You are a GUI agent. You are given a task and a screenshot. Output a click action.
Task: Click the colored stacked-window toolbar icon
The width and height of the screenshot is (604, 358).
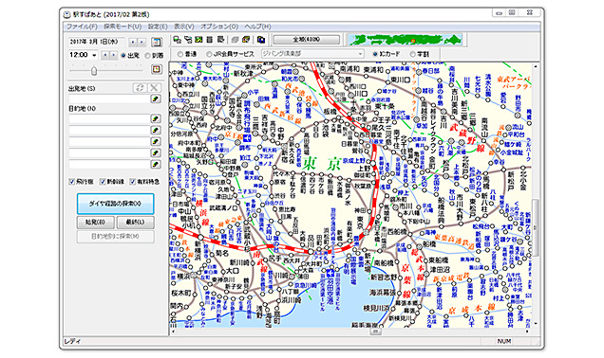(x=246, y=40)
